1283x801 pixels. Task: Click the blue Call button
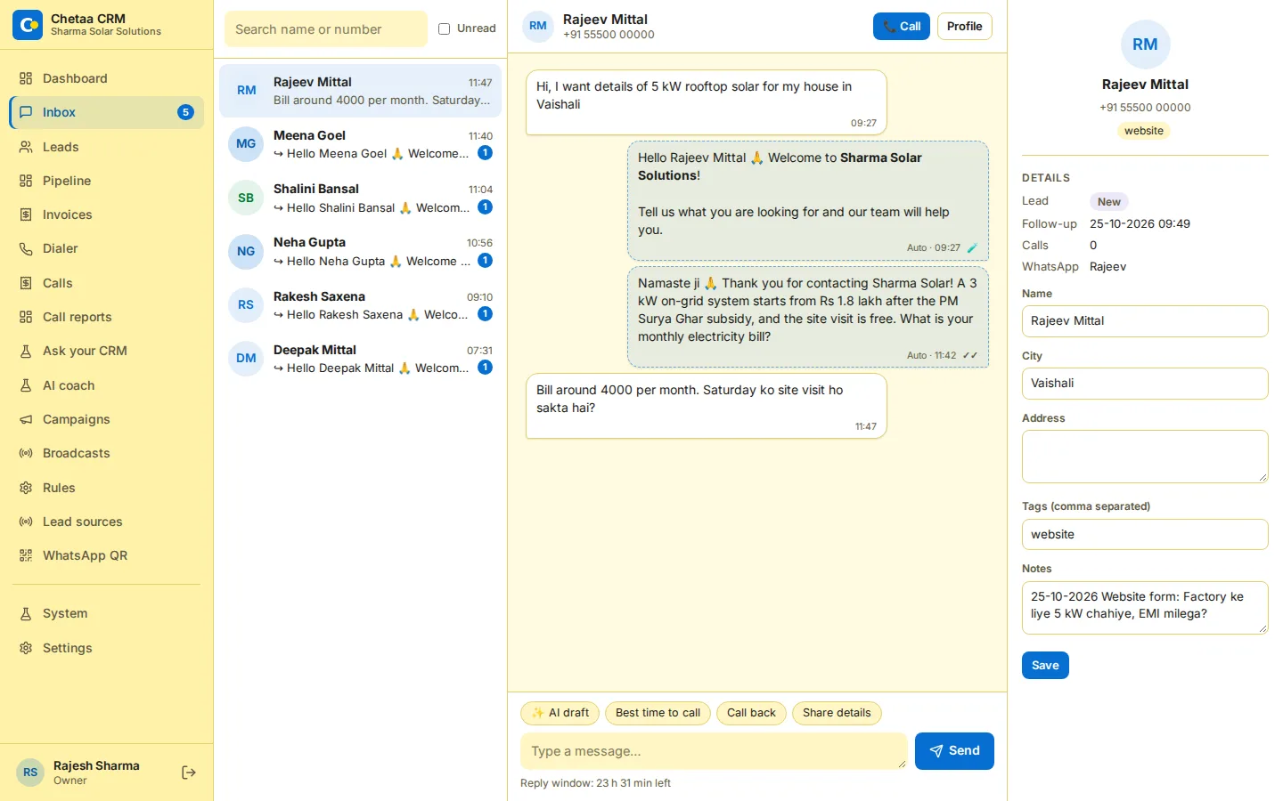point(902,27)
